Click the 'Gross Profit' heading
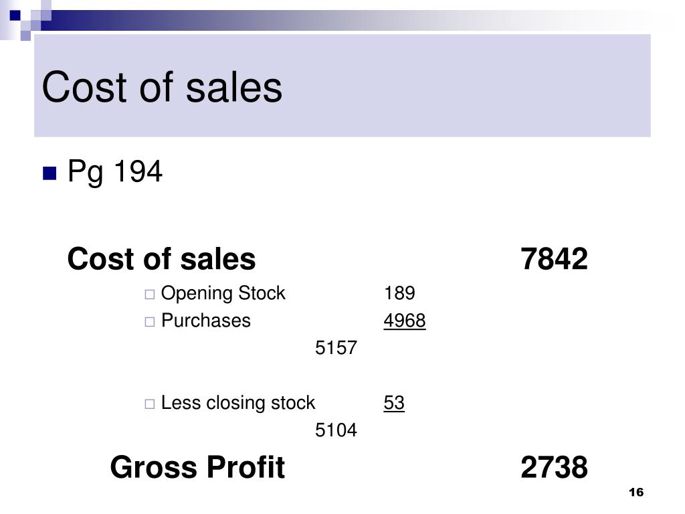Screen dimensions: 685x514 [197, 467]
